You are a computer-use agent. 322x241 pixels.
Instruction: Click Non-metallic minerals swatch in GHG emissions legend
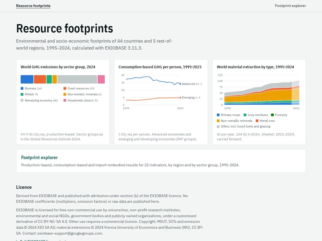pyautogui.click(x=65, y=94)
